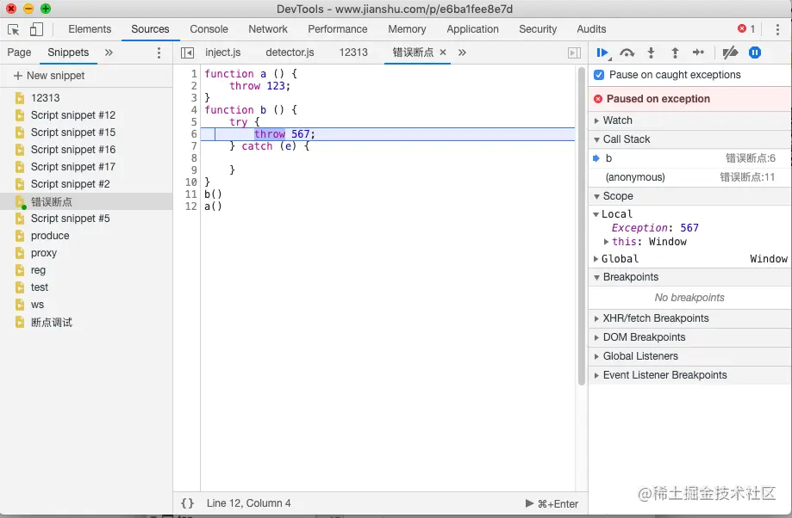Image resolution: width=792 pixels, height=518 pixels.
Task: Open the proxy snippet
Action: click(86, 253)
